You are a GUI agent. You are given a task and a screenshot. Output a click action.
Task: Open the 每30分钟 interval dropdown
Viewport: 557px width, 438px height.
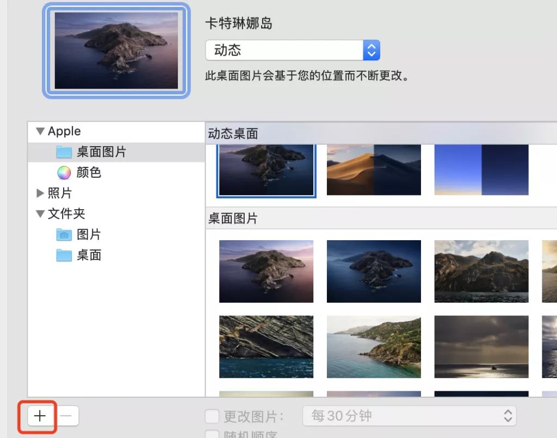tap(409, 416)
